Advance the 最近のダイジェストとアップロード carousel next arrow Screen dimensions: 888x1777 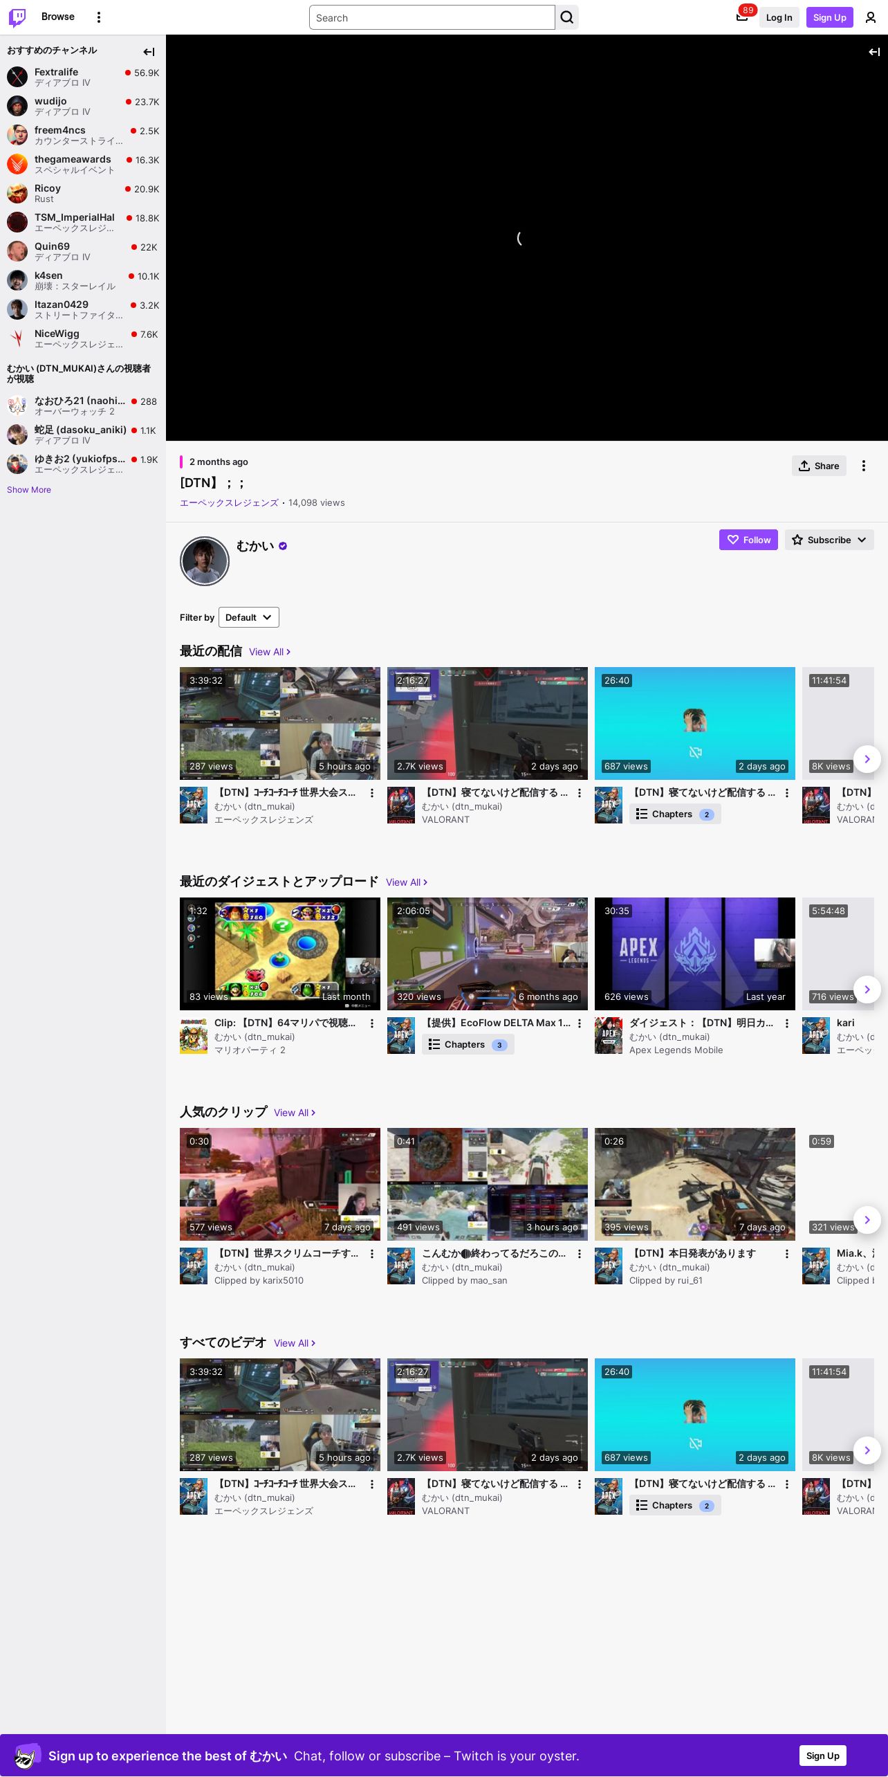pyautogui.click(x=867, y=990)
